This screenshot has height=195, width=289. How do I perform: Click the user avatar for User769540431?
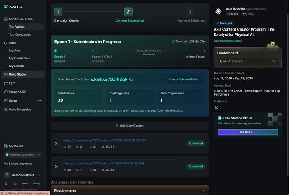[7, 175]
